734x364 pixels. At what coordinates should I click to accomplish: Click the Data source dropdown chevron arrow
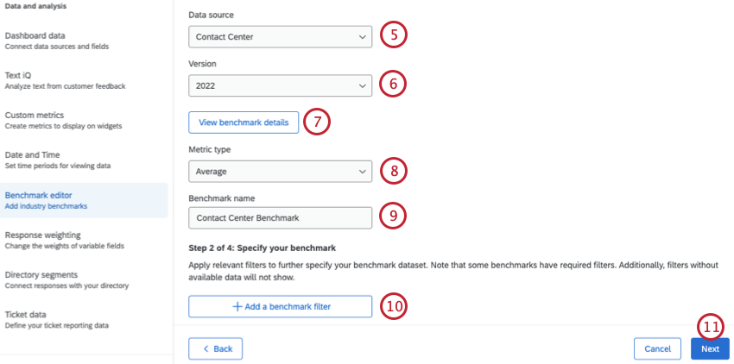pyautogui.click(x=361, y=37)
